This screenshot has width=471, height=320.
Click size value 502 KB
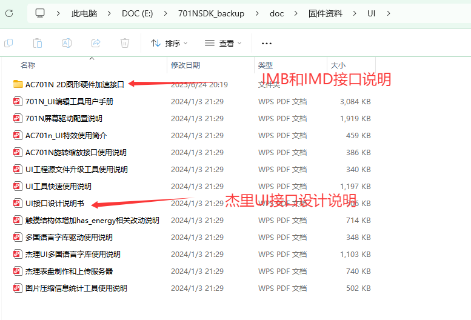pyautogui.click(x=358, y=288)
